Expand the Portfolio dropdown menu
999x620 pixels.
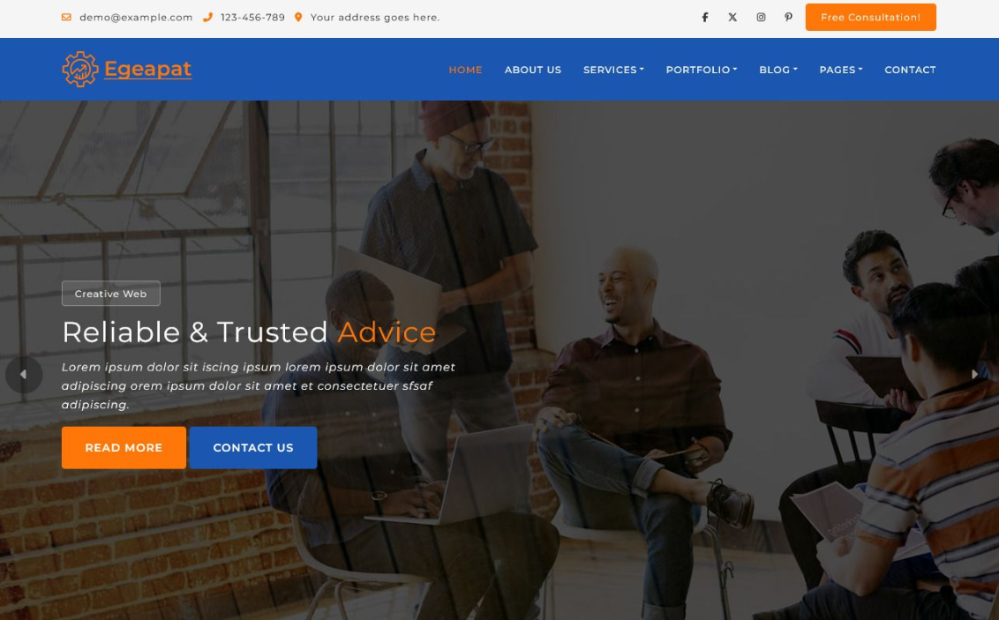[x=702, y=70]
